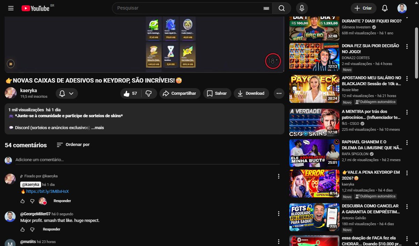
Task: Click @kaeryka author badge on pinned comment
Action: pos(30,184)
